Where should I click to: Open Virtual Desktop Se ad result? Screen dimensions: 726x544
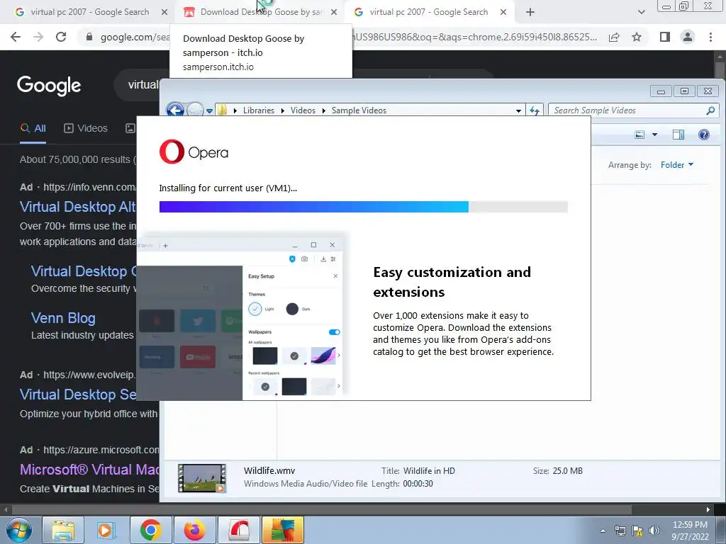pos(78,395)
